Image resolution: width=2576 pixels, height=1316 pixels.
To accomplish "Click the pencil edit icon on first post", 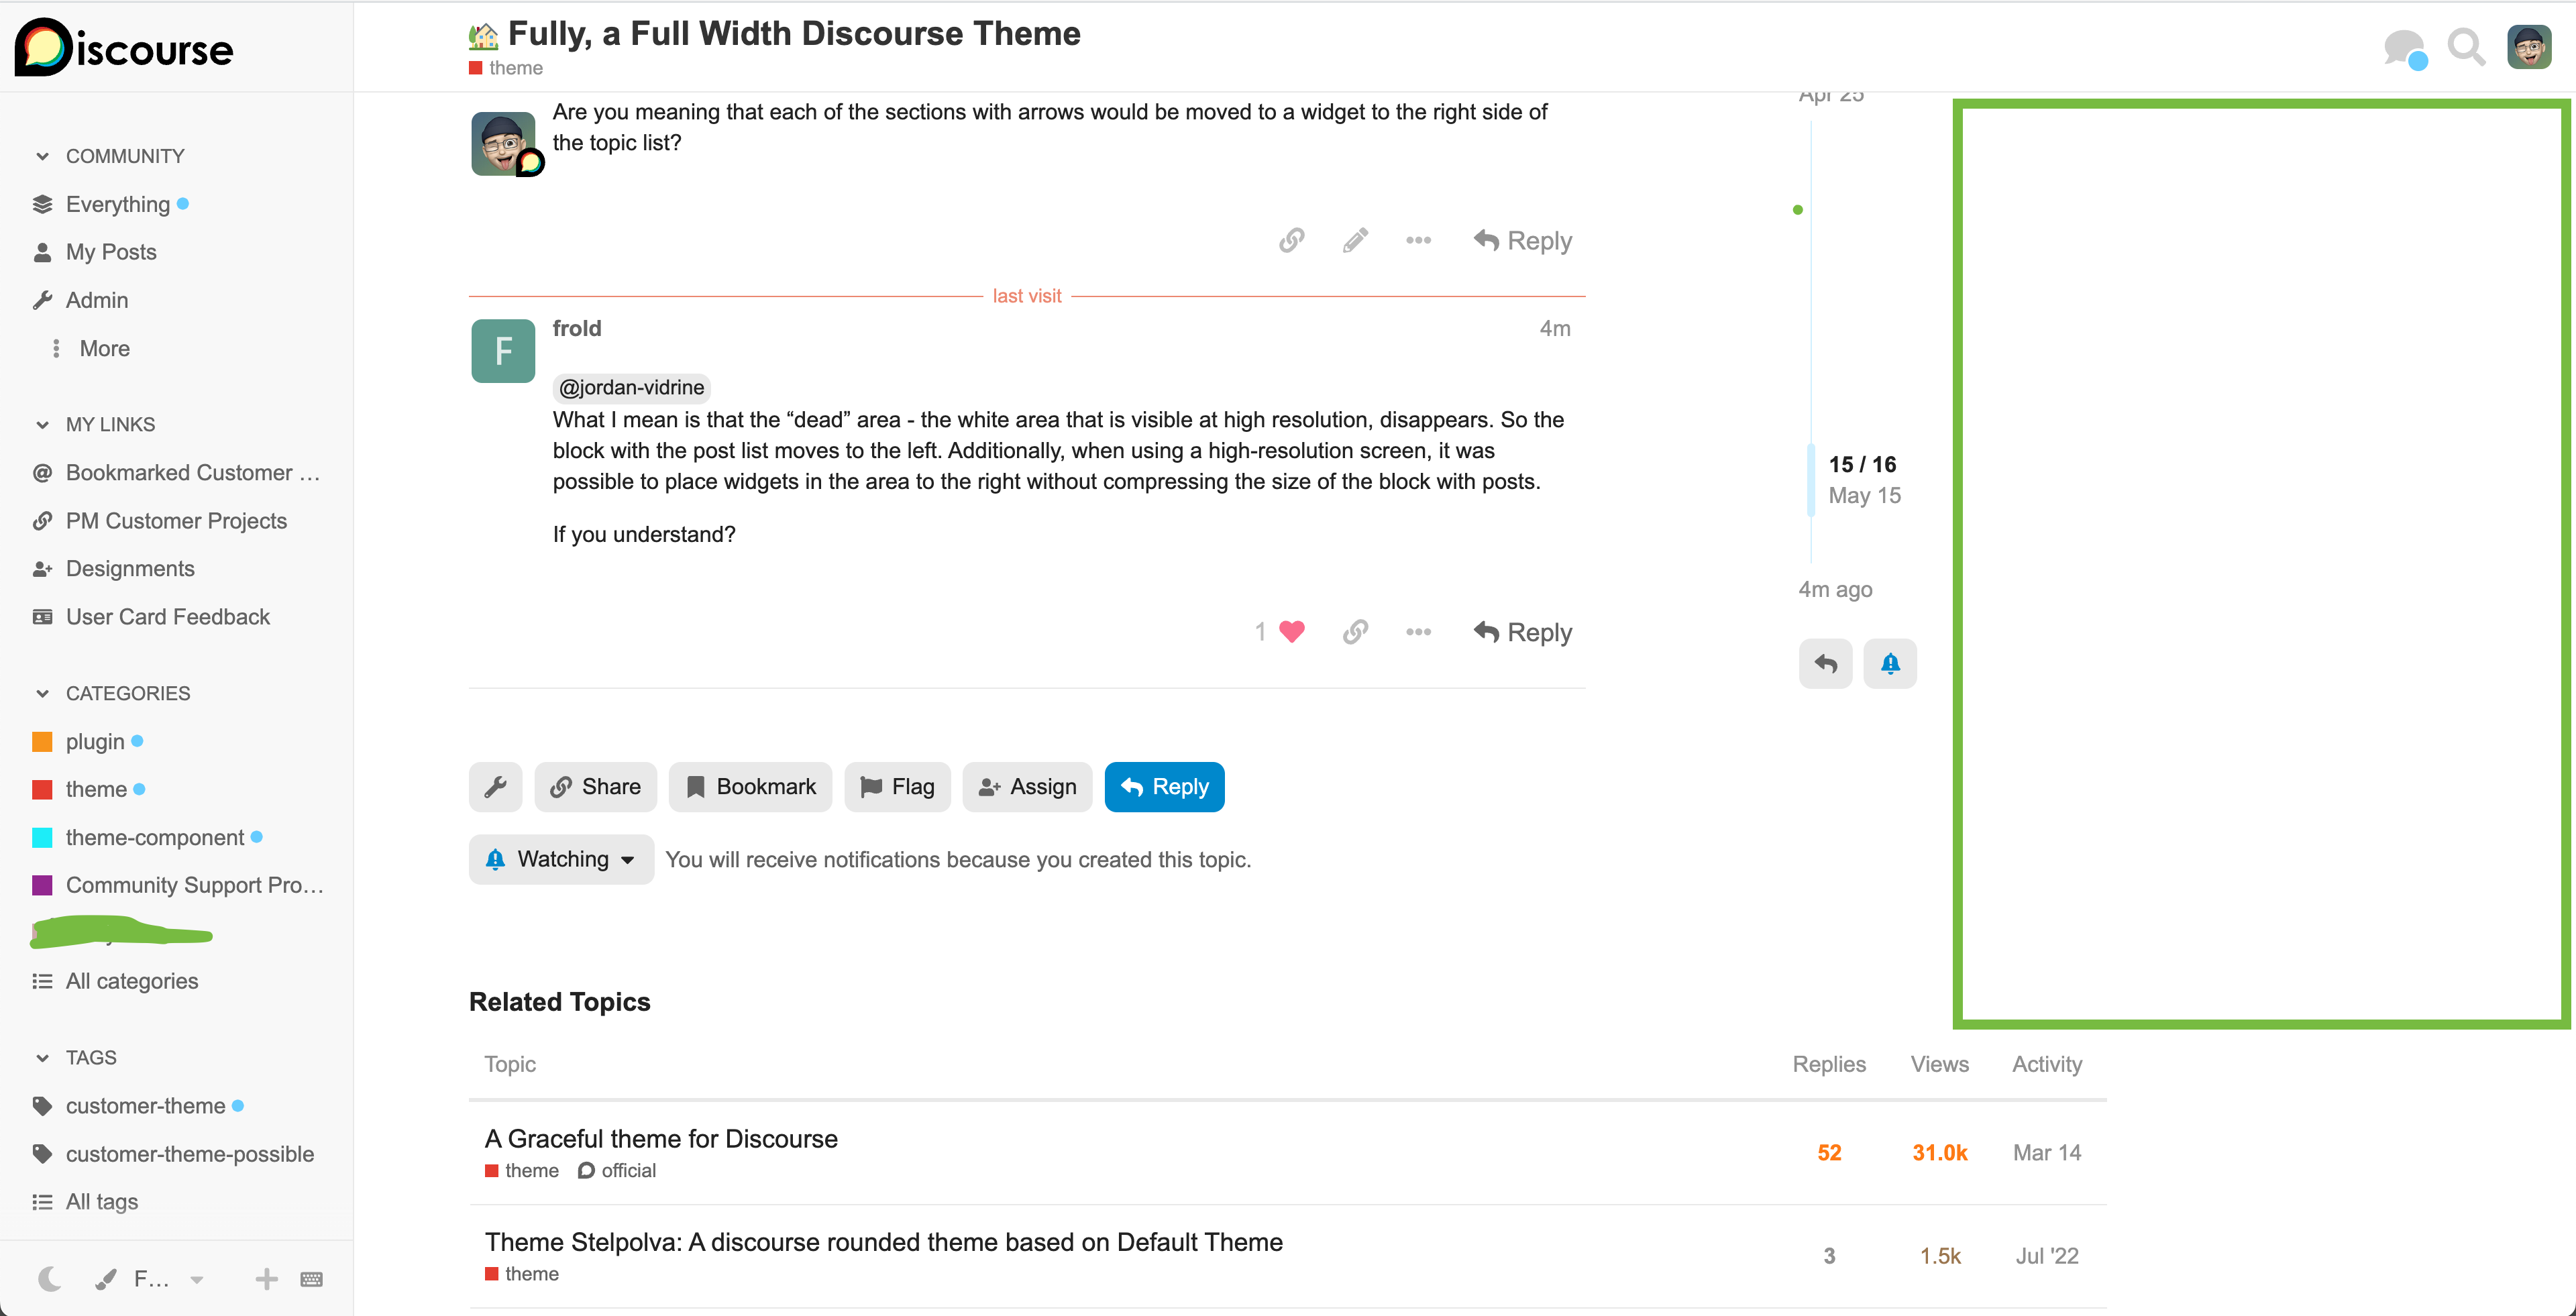I will click(1355, 241).
